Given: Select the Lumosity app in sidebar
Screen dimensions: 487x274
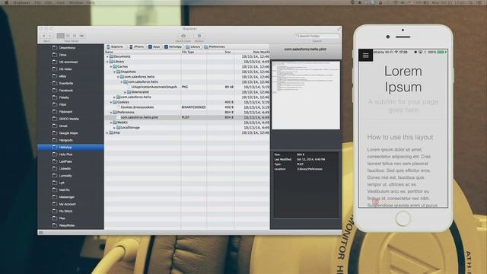Looking at the screenshot, I should [x=71, y=176].
